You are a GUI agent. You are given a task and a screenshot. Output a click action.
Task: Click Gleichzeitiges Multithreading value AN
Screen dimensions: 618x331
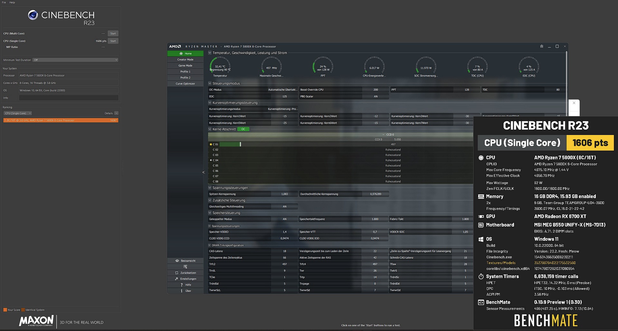285,207
